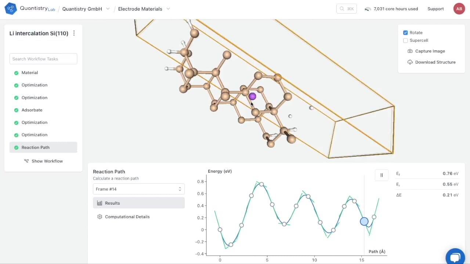Pause the reaction path animation
The height and width of the screenshot is (264, 470).
coord(382,175)
